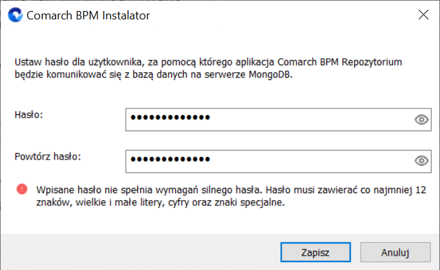Click Comarch BPM Repozytorium text in description
This screenshot has height=270, width=440.
(340, 62)
